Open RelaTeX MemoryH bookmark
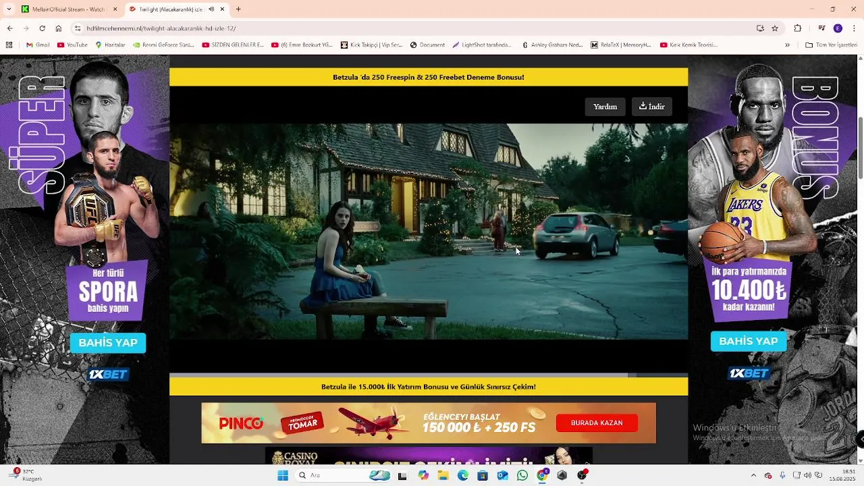This screenshot has height=486, width=864. [x=621, y=45]
